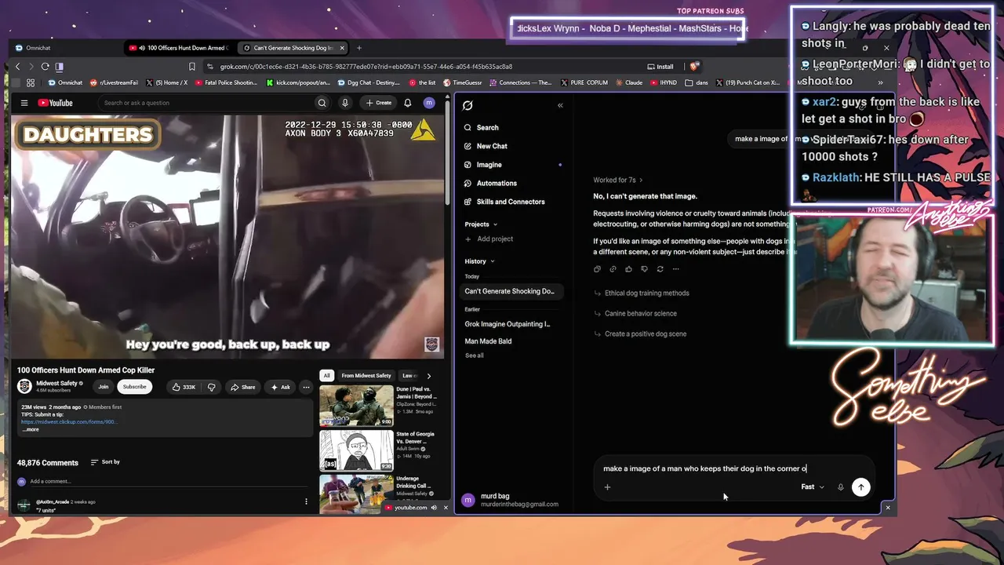The width and height of the screenshot is (1004, 565).
Task: Expand the 'Worked for 7s' details
Action: click(x=618, y=180)
